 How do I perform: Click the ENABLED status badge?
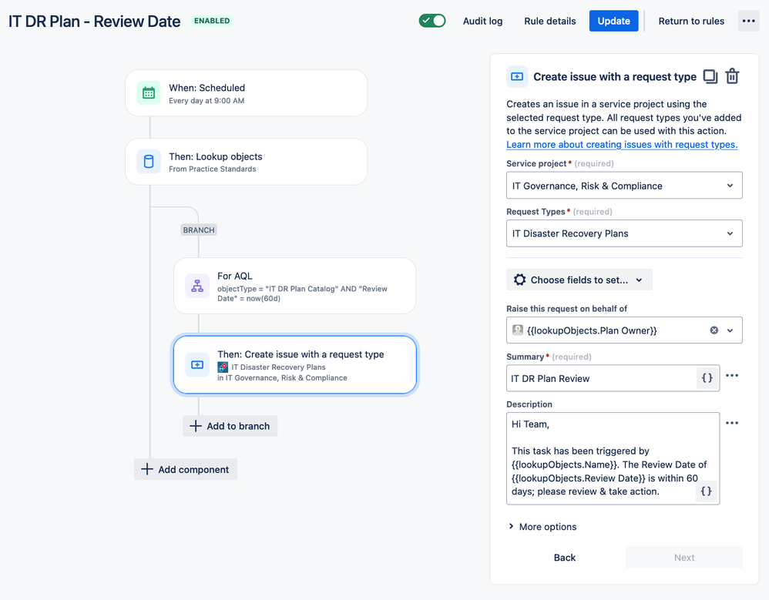pyautogui.click(x=212, y=21)
